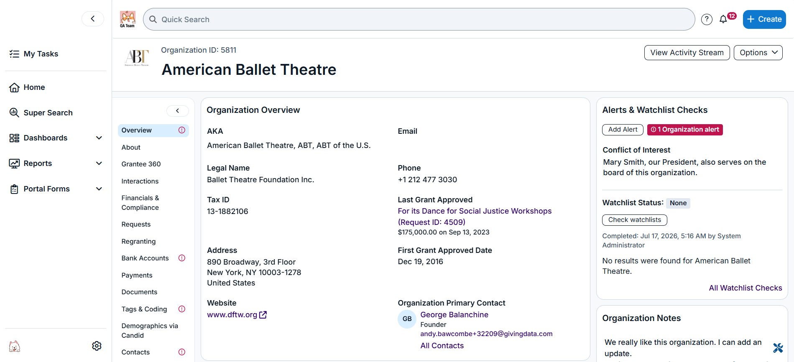Click the tools icon in Organization Notes
This screenshot has height=362, width=794.
click(778, 347)
